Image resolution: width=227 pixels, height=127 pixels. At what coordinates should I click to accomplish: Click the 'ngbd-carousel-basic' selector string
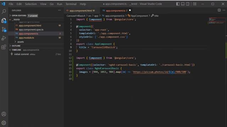[x=122, y=65]
